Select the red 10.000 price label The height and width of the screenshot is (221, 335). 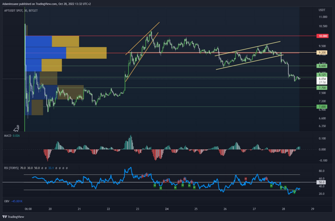pos(322,36)
